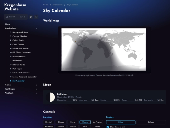Open Change Checker in the sidebar
The width and height of the screenshot is (170, 128).
coord(20,36)
